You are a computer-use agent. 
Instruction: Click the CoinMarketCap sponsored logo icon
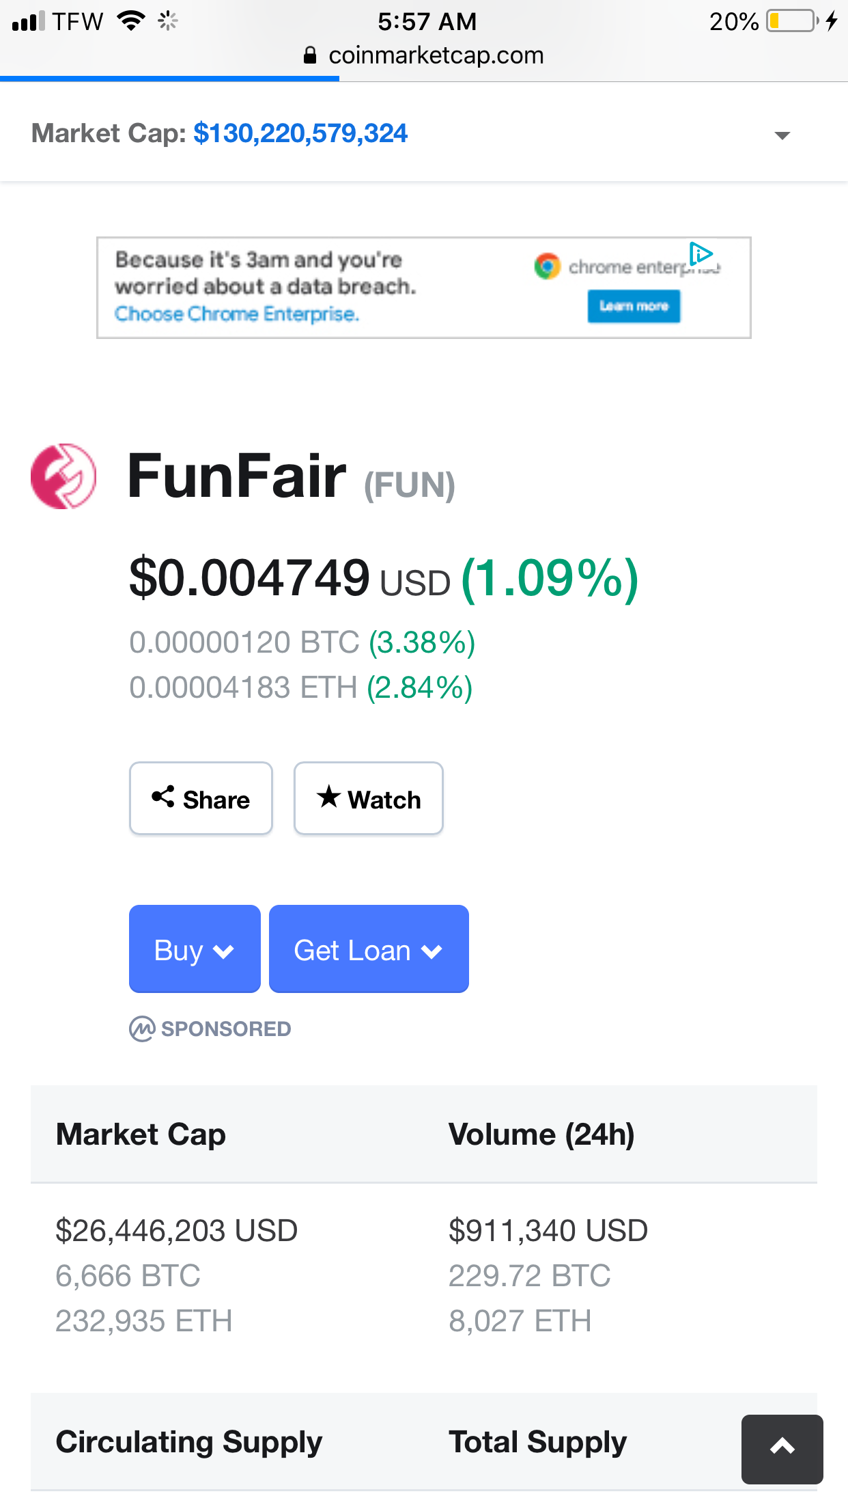pos(142,1029)
